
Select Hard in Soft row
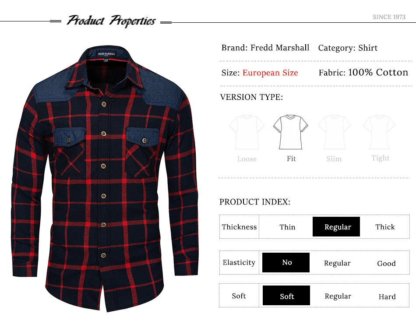[387, 296]
